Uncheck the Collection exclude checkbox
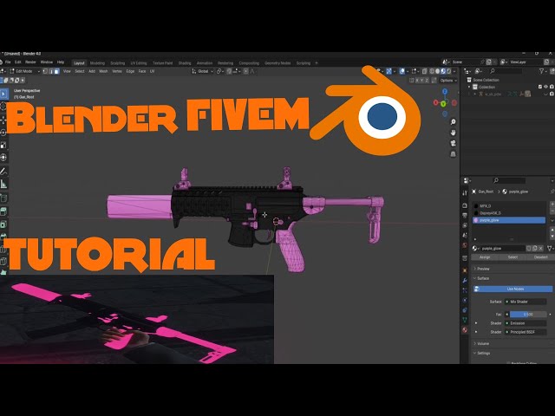The width and height of the screenshot is (555, 416). point(540,87)
